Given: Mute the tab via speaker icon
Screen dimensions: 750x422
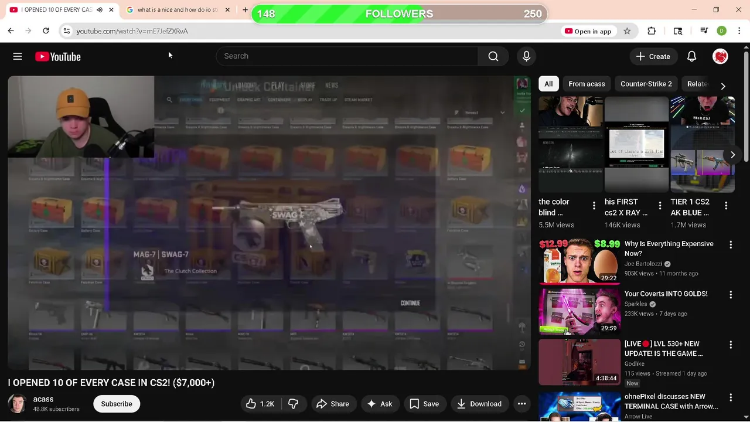Looking at the screenshot, I should point(100,10).
